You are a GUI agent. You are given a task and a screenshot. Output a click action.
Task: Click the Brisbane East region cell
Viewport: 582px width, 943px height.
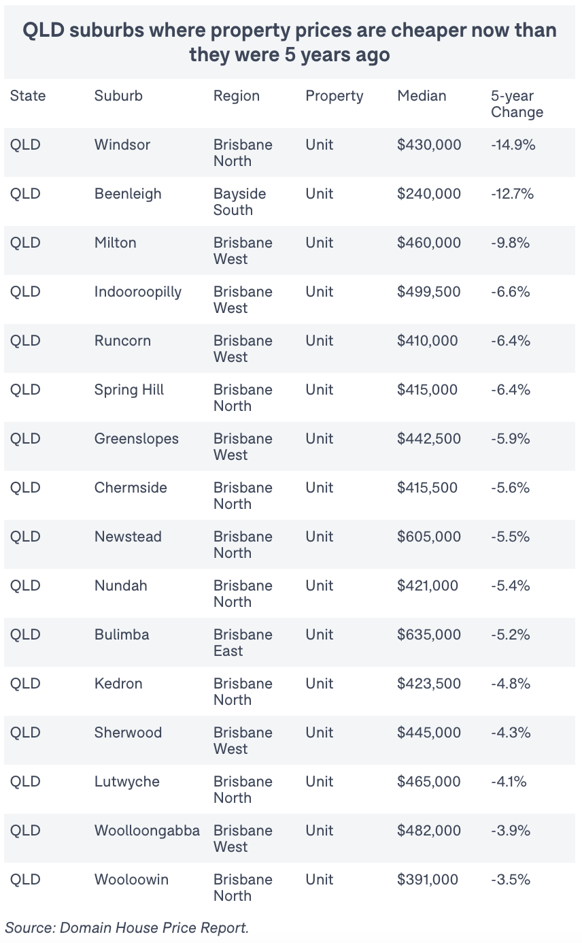click(x=243, y=643)
